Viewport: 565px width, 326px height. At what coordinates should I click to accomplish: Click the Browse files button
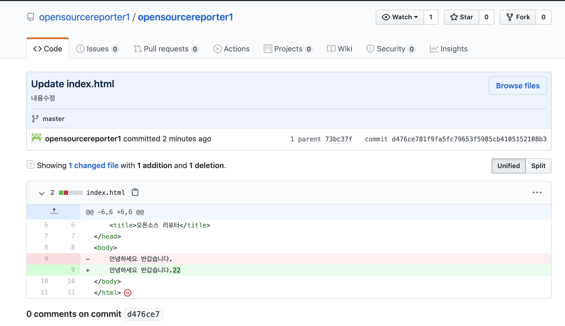(x=518, y=86)
